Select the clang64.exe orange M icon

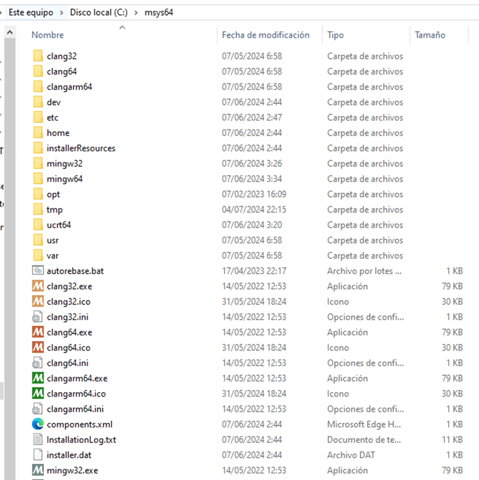click(38, 332)
